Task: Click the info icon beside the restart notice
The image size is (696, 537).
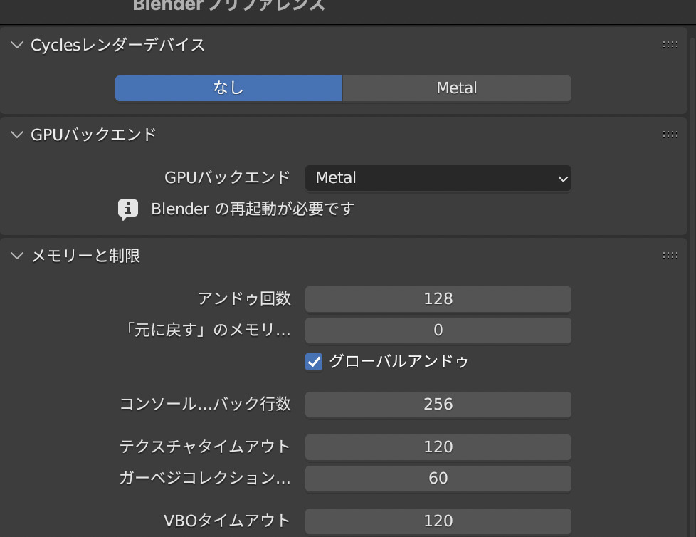Action: click(128, 209)
